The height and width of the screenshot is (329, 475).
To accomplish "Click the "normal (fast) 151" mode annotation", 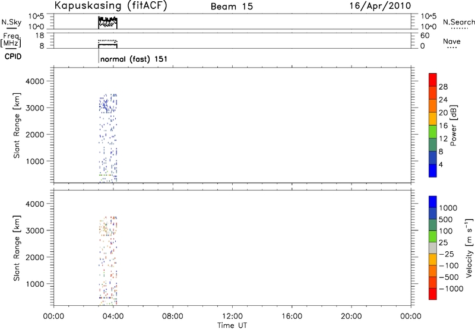I will [x=134, y=59].
